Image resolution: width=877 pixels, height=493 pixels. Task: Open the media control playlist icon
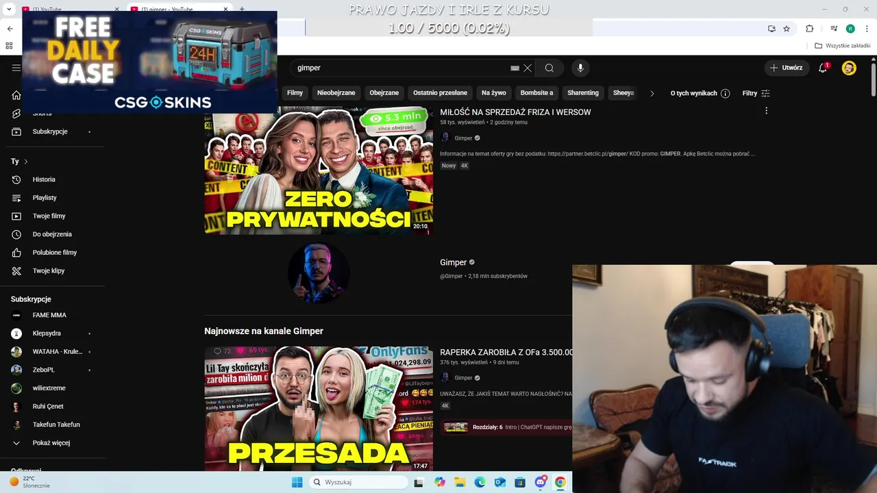point(834,29)
